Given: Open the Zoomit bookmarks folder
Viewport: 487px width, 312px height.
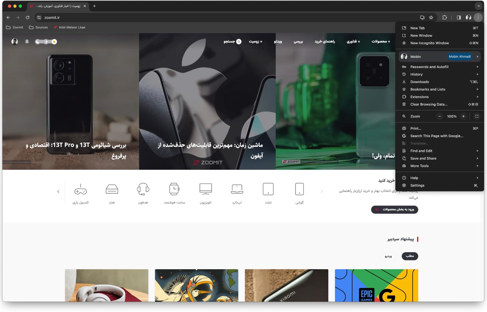Looking at the screenshot, I should click(14, 27).
